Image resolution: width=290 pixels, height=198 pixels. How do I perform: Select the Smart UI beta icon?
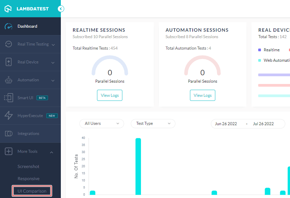(8, 97)
